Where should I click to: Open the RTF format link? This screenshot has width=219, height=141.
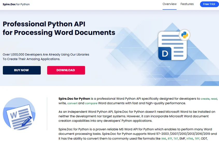[170, 139]
